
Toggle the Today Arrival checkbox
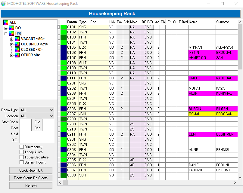(22, 152)
